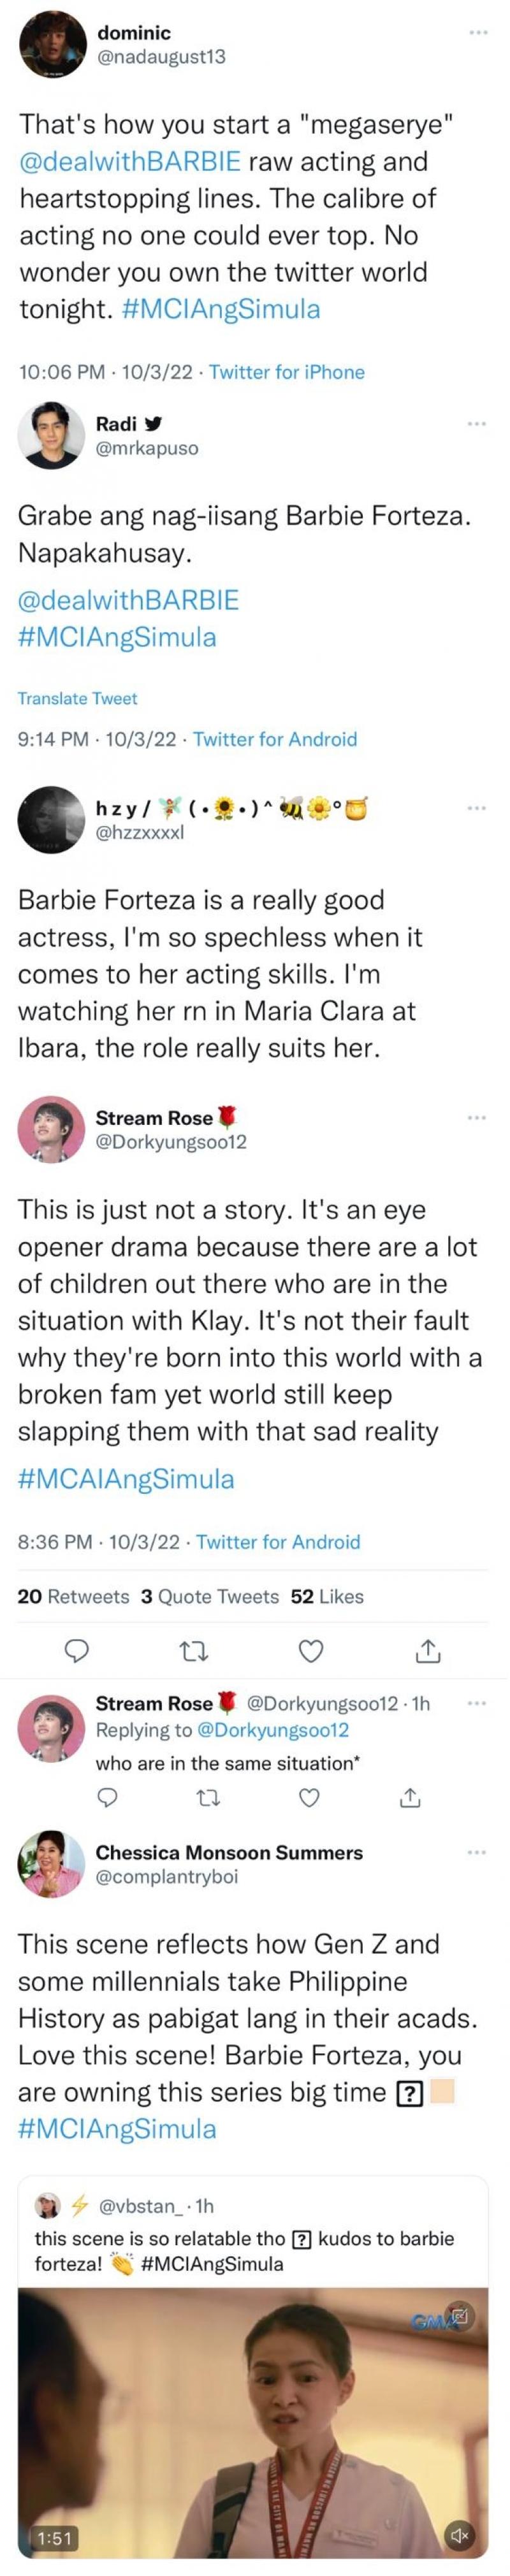This screenshot has height=2576, width=510.
Task: Retweet Stream Rose's eye opener drama tweet
Action: (193, 1651)
